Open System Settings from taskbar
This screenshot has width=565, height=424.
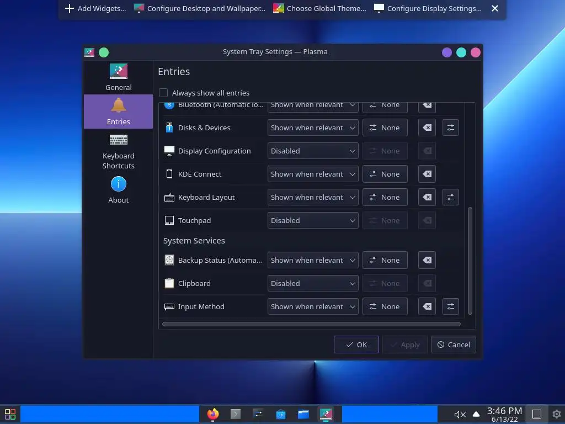pos(258,414)
